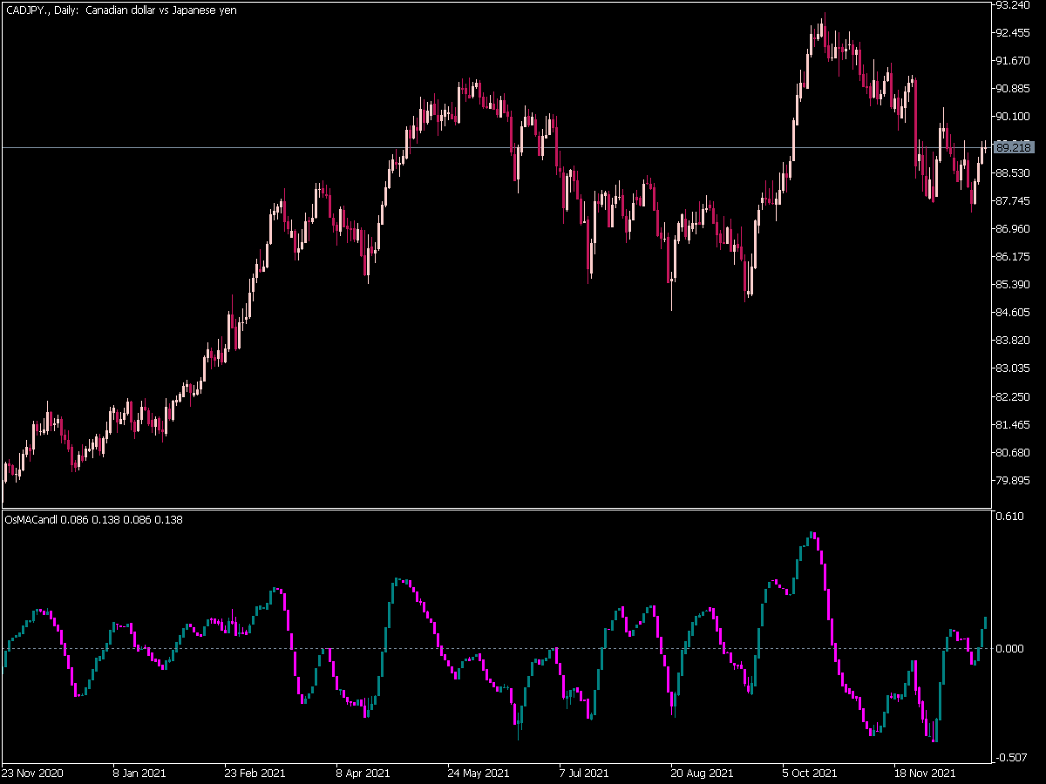Click the 7 Jul 2021 date label
Viewport: 1046px width, 784px height.
584,773
